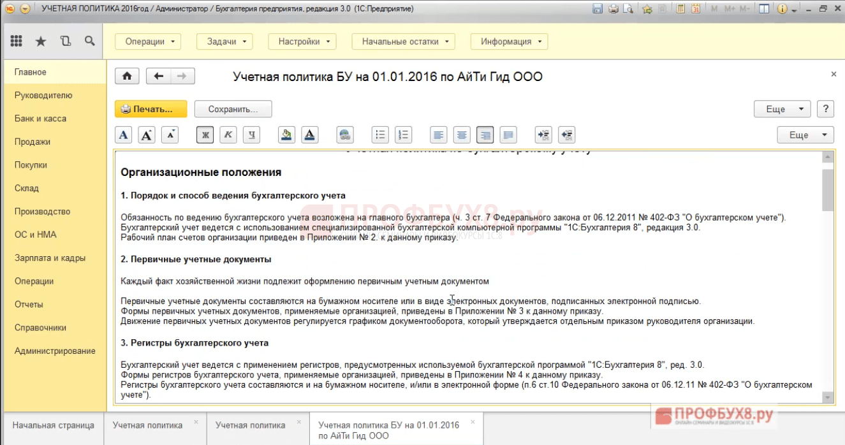Open the Продажи section
The image size is (845, 445).
click(54, 142)
